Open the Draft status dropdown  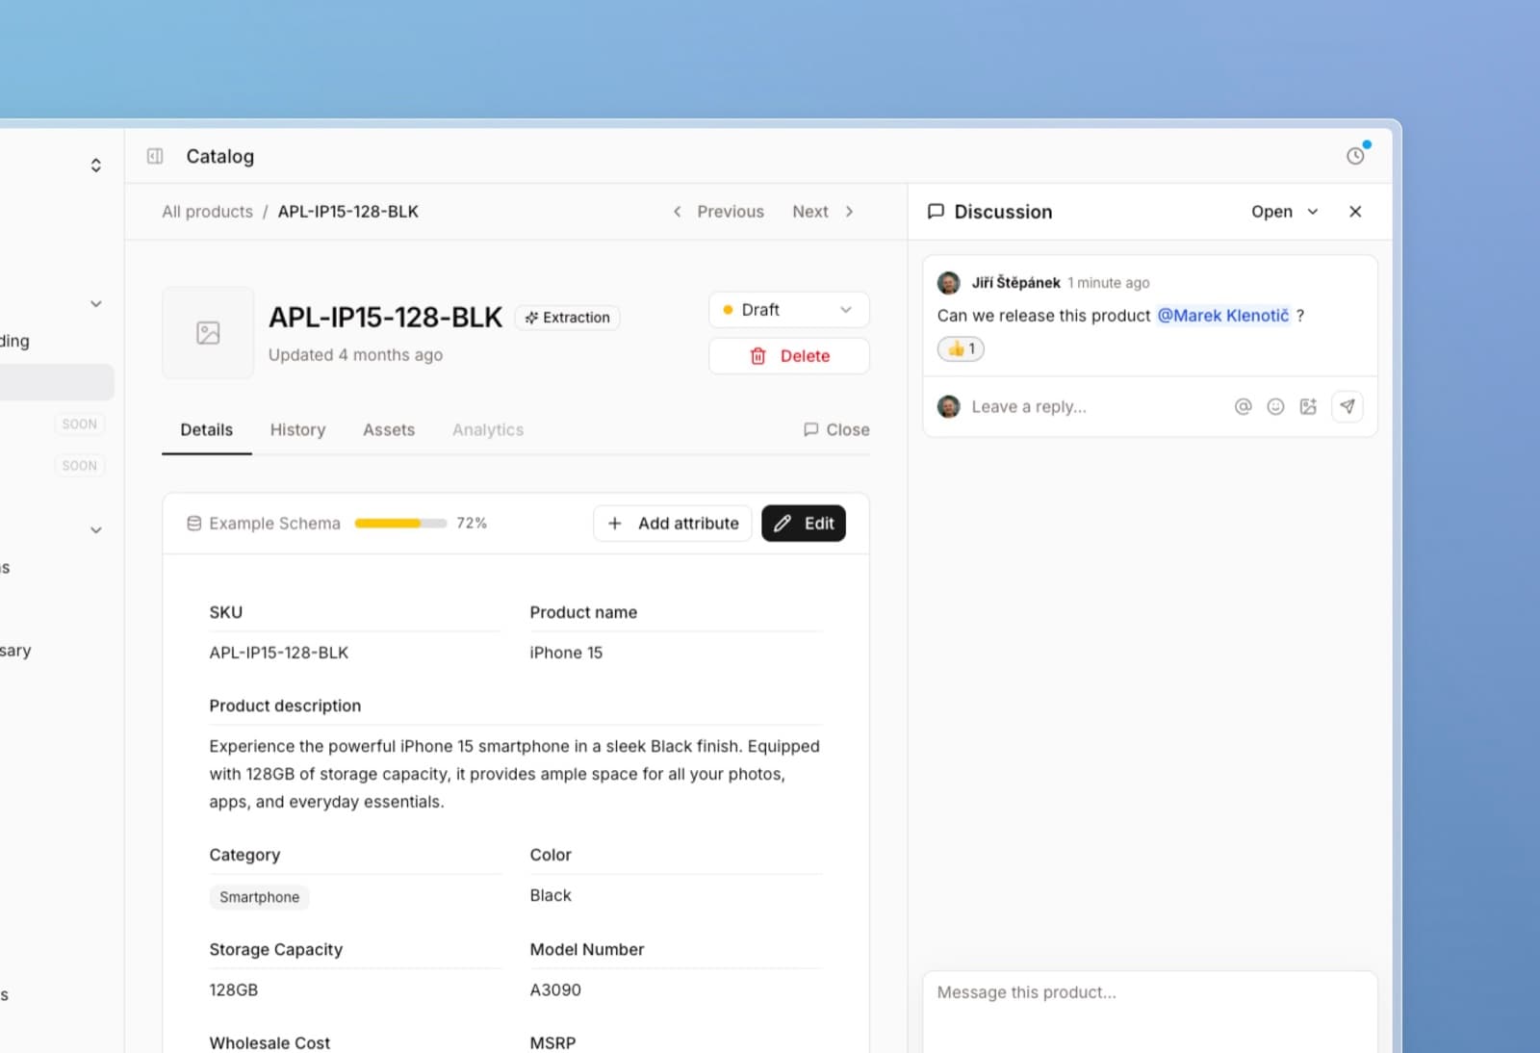click(x=789, y=310)
